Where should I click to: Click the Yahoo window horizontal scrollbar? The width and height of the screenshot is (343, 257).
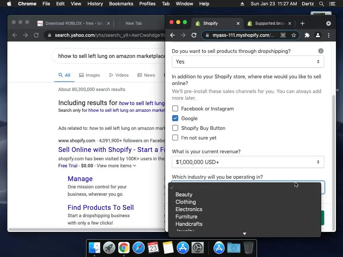(86, 230)
